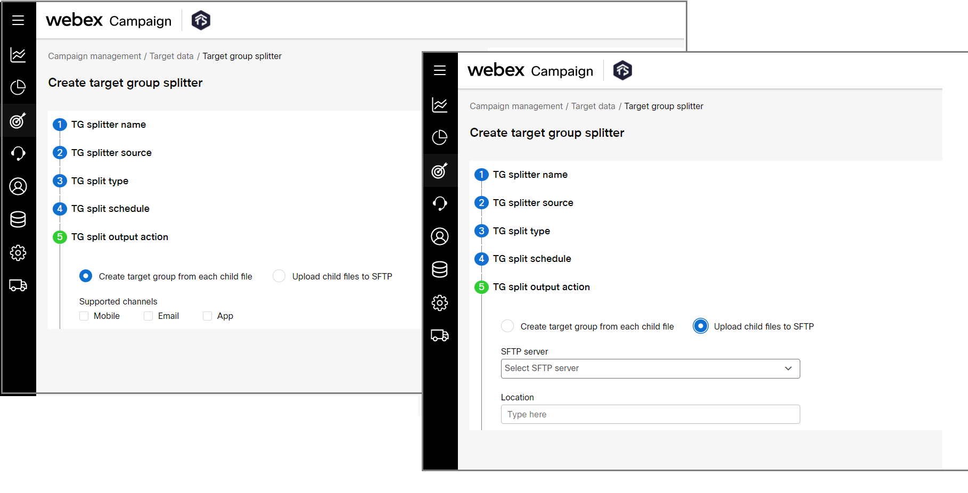The height and width of the screenshot is (493, 968).
Task: Click the database icon in back window sidebar
Action: click(18, 219)
